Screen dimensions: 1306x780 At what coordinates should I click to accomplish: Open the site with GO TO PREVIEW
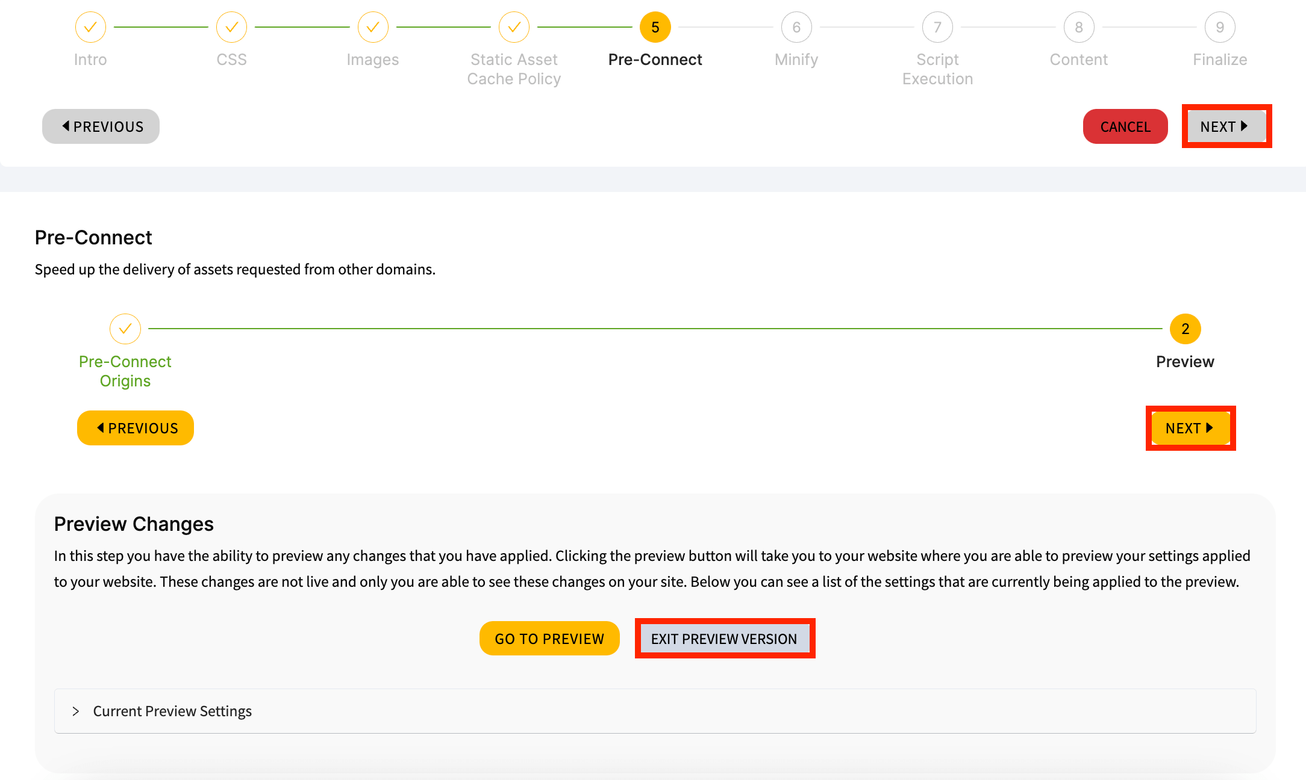(549, 639)
